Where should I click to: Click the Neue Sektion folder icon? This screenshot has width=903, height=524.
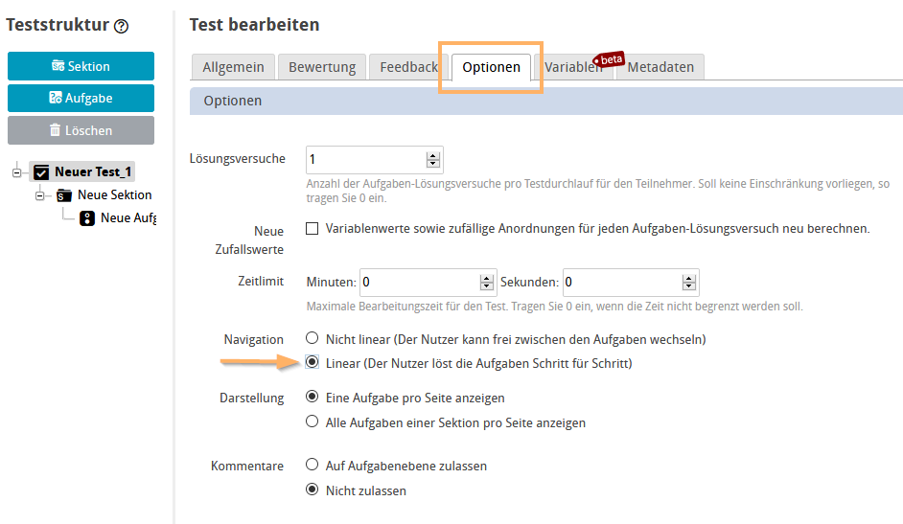click(64, 195)
